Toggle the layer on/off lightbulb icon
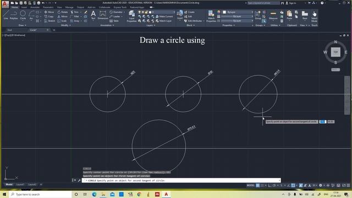The width and height of the screenshot is (352, 198). (139, 12)
